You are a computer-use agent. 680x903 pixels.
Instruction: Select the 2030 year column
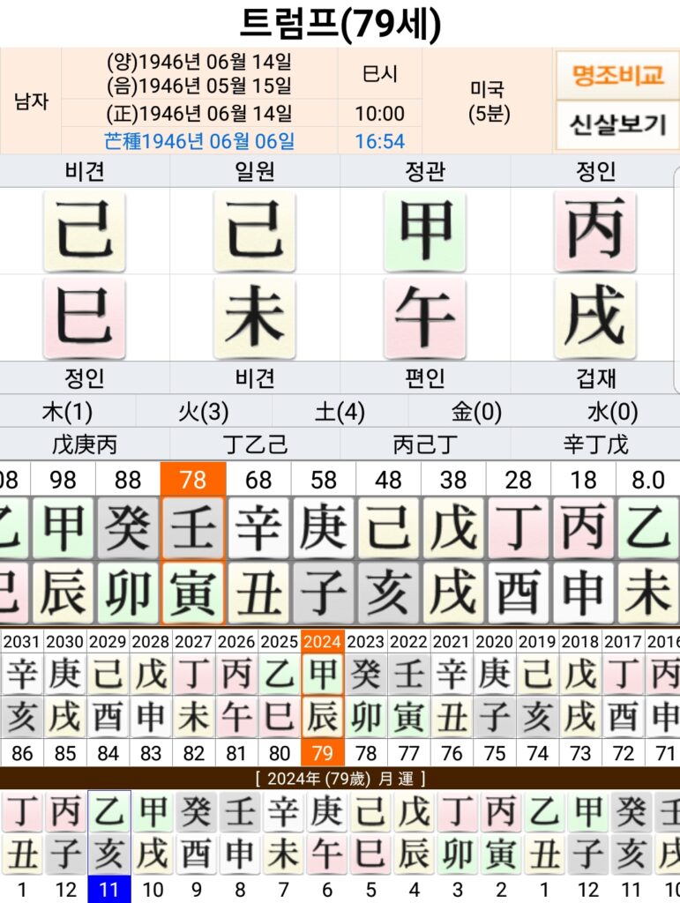point(64,642)
